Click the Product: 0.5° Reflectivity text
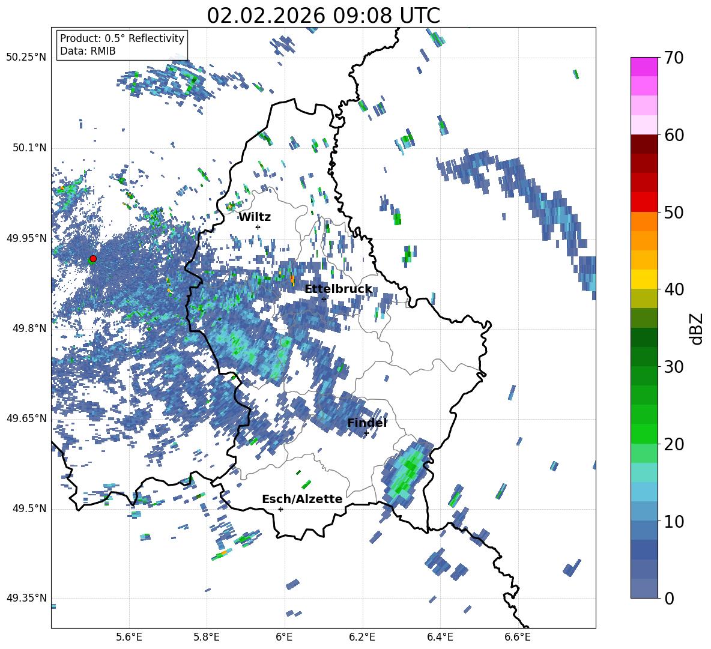The height and width of the screenshot is (649, 711). 122,38
